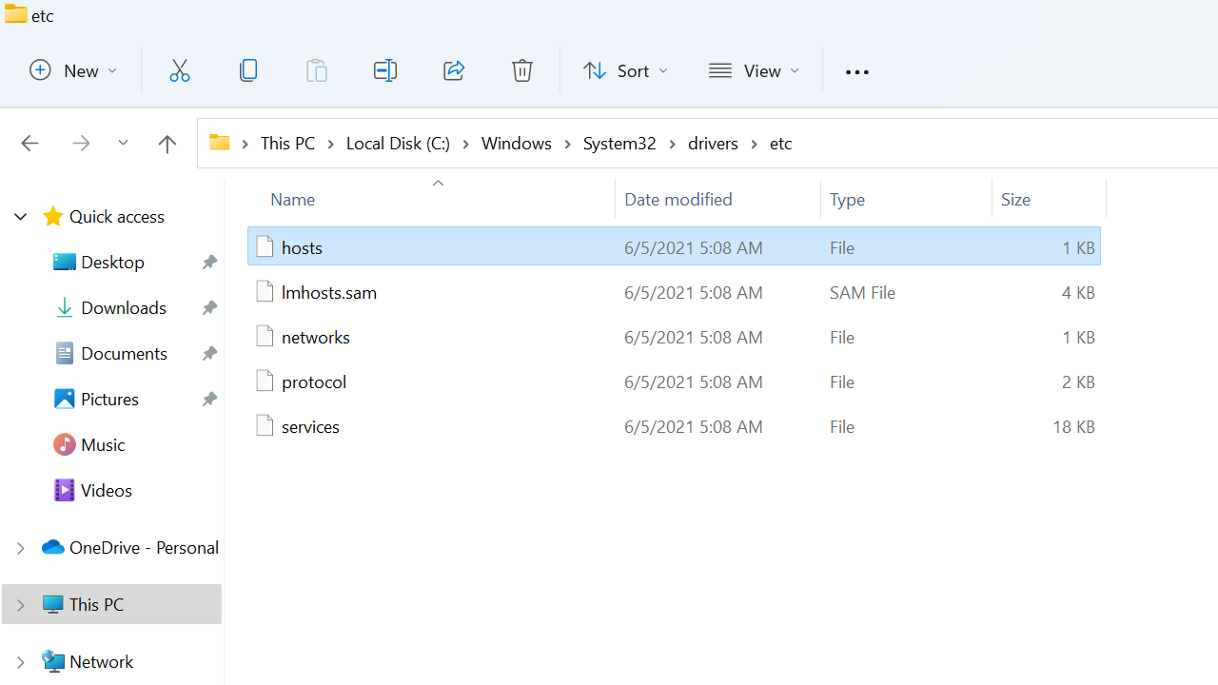The image size is (1218, 685).
Task: Navigate to drivers in breadcrumb
Action: point(713,143)
